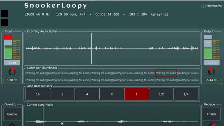Click the upper black square in header
Screen dimensions: 224x126
(5, 14)
